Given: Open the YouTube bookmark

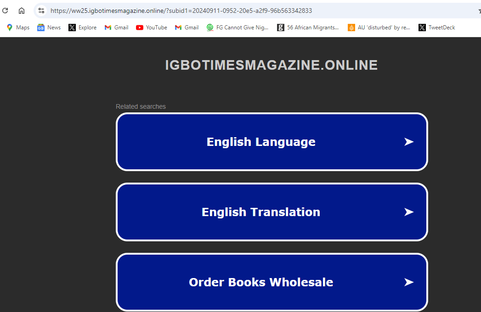Looking at the screenshot, I should pyautogui.click(x=152, y=28).
